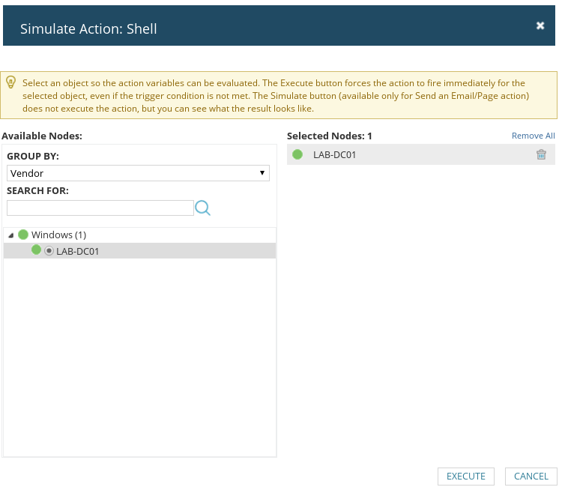Click the dropdown arrow on Vendor selector
Viewport: 562px width, 490px height.
tap(262, 173)
